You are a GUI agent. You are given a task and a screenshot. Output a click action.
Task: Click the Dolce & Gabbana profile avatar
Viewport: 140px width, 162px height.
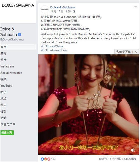pyautogui.click(x=45, y=9)
